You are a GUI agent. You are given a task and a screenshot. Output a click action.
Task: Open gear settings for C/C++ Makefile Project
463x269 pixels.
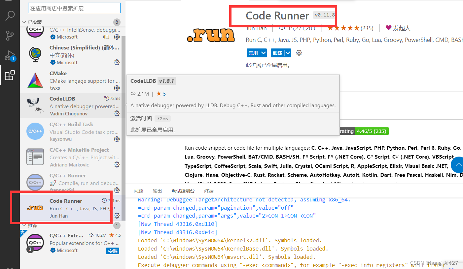click(x=117, y=164)
